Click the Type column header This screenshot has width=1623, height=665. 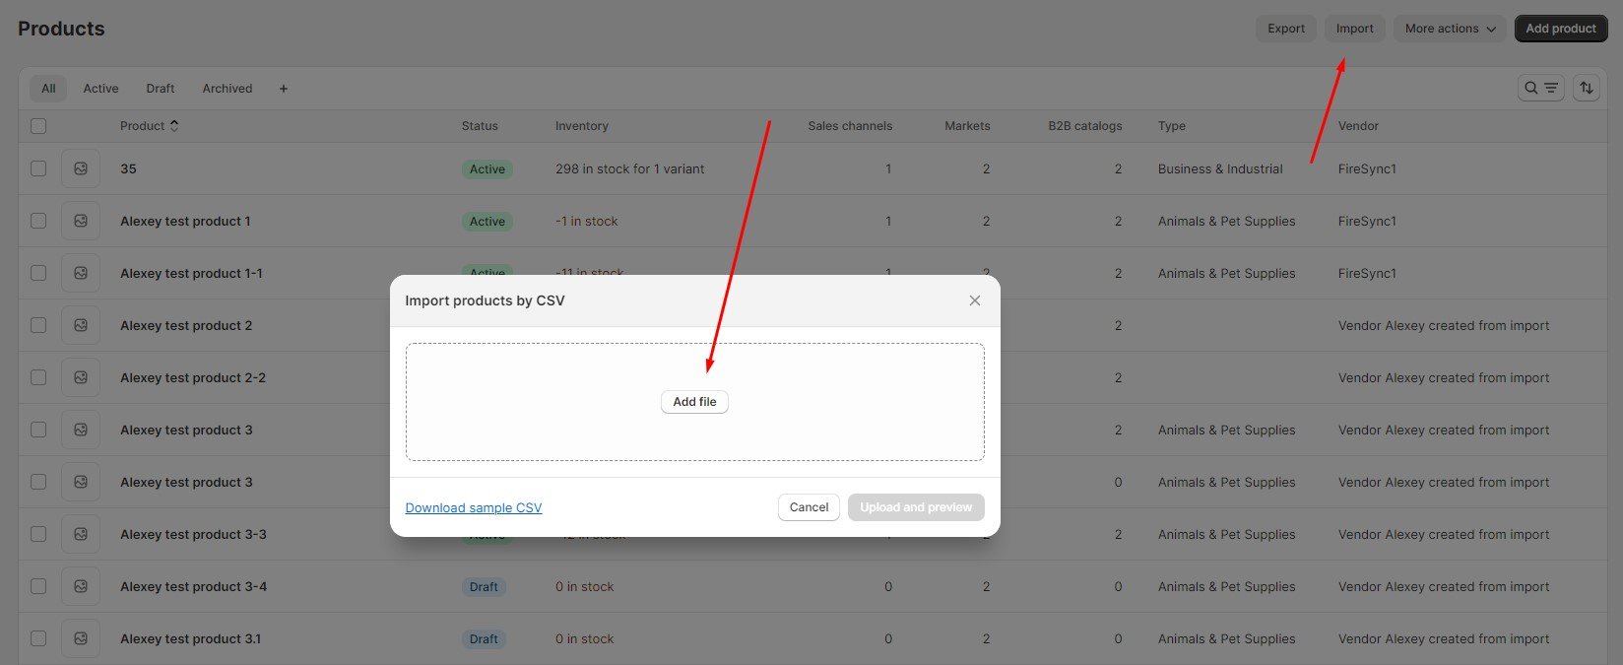(x=1172, y=126)
